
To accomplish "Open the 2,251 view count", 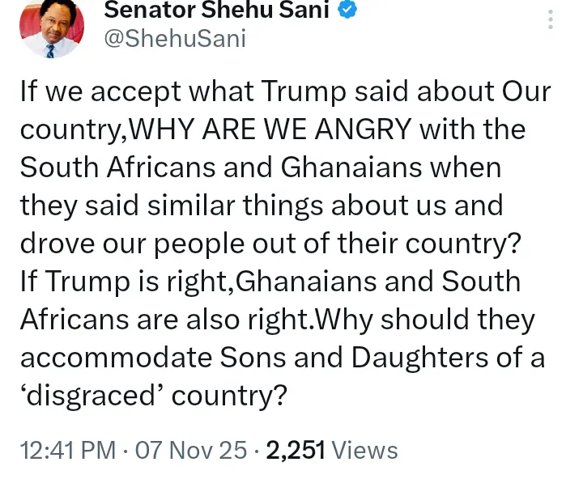I will (x=294, y=449).
